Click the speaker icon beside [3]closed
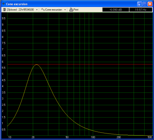This screenshot has height=140, width=154. [x=4, y=10]
